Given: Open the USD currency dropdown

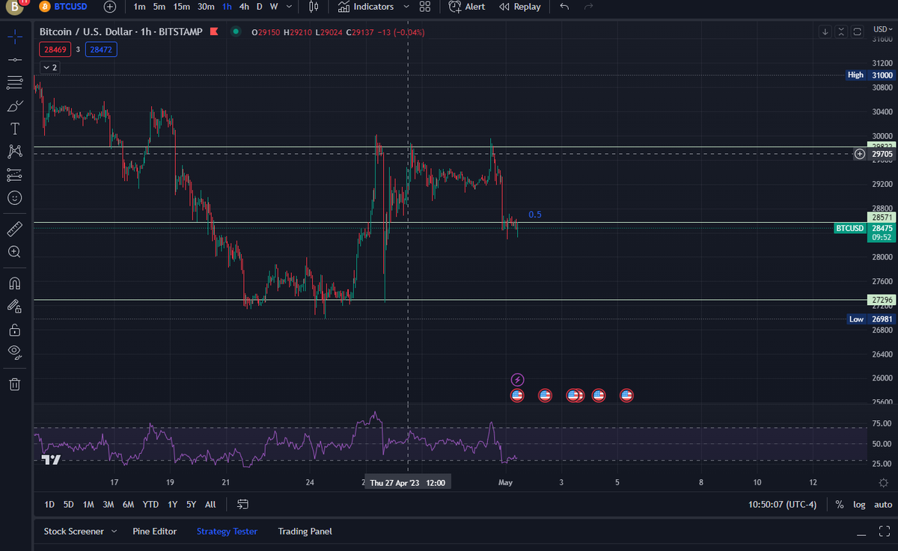Looking at the screenshot, I should point(883,29).
